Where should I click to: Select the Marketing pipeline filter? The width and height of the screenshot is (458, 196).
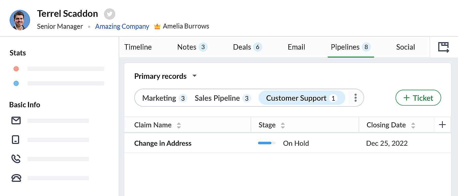click(x=164, y=98)
